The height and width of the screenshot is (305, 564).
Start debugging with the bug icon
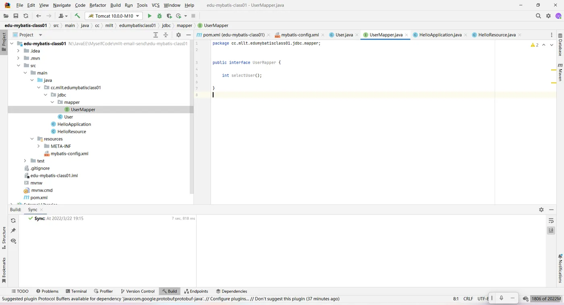click(x=160, y=16)
